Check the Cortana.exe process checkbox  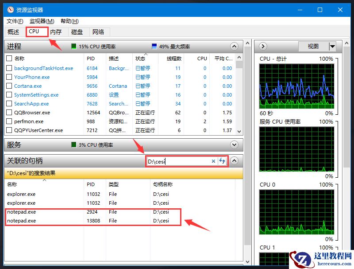(x=10, y=86)
